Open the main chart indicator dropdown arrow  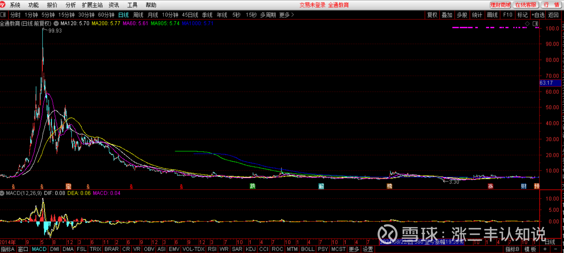(x=56, y=23)
